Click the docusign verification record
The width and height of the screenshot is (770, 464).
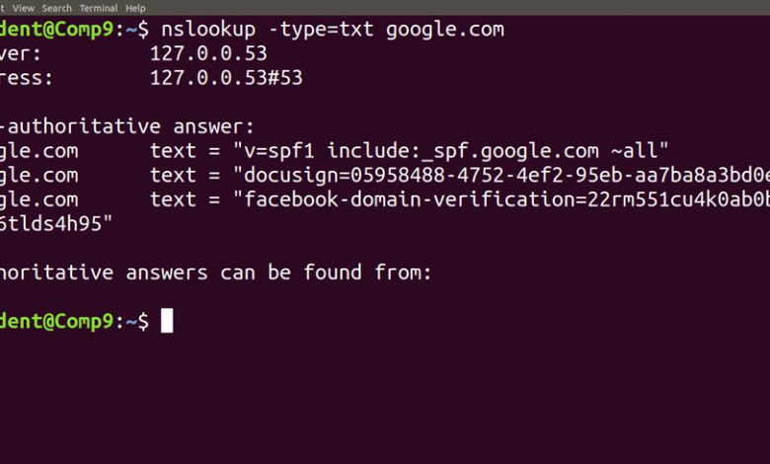[501, 176]
